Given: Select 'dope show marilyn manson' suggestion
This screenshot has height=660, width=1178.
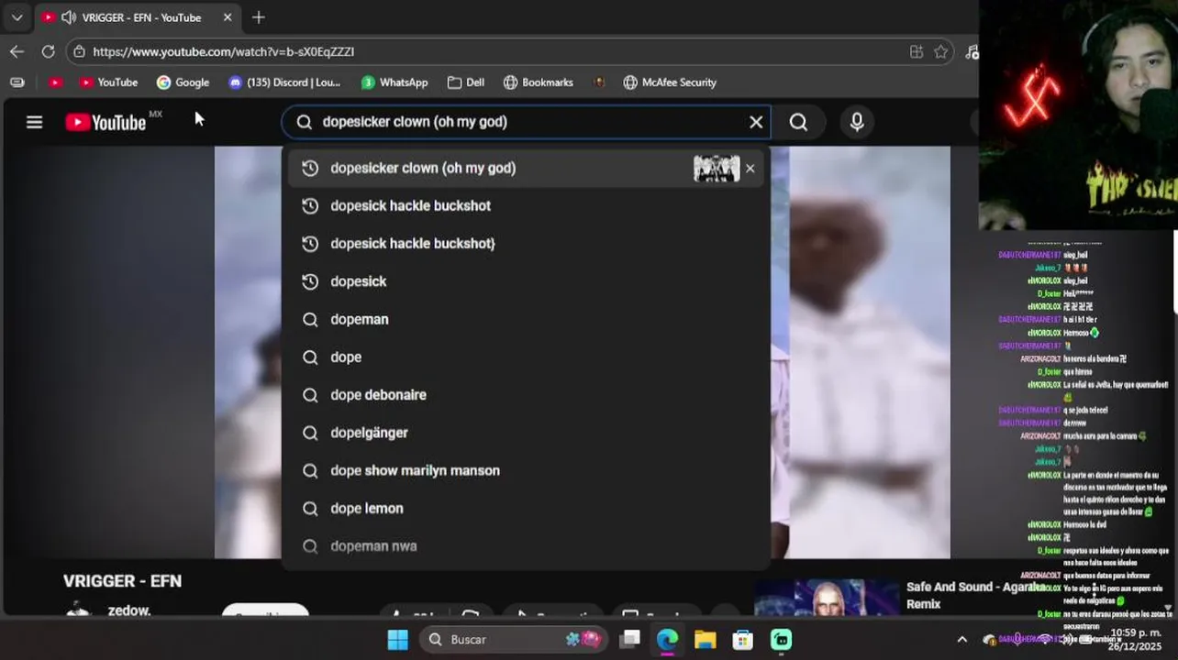Looking at the screenshot, I should pos(527,471).
